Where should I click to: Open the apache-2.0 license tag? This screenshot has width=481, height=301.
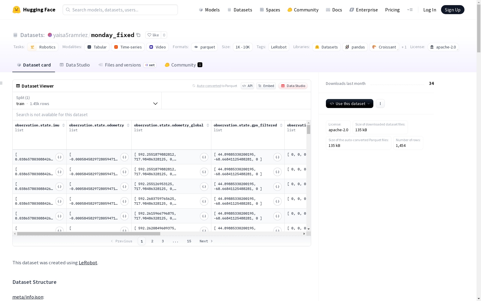[x=443, y=47]
